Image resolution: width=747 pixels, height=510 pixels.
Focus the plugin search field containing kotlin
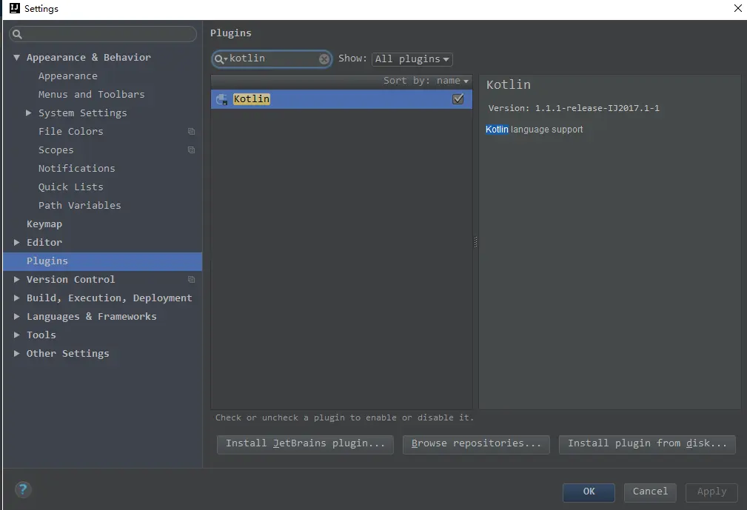coord(272,59)
